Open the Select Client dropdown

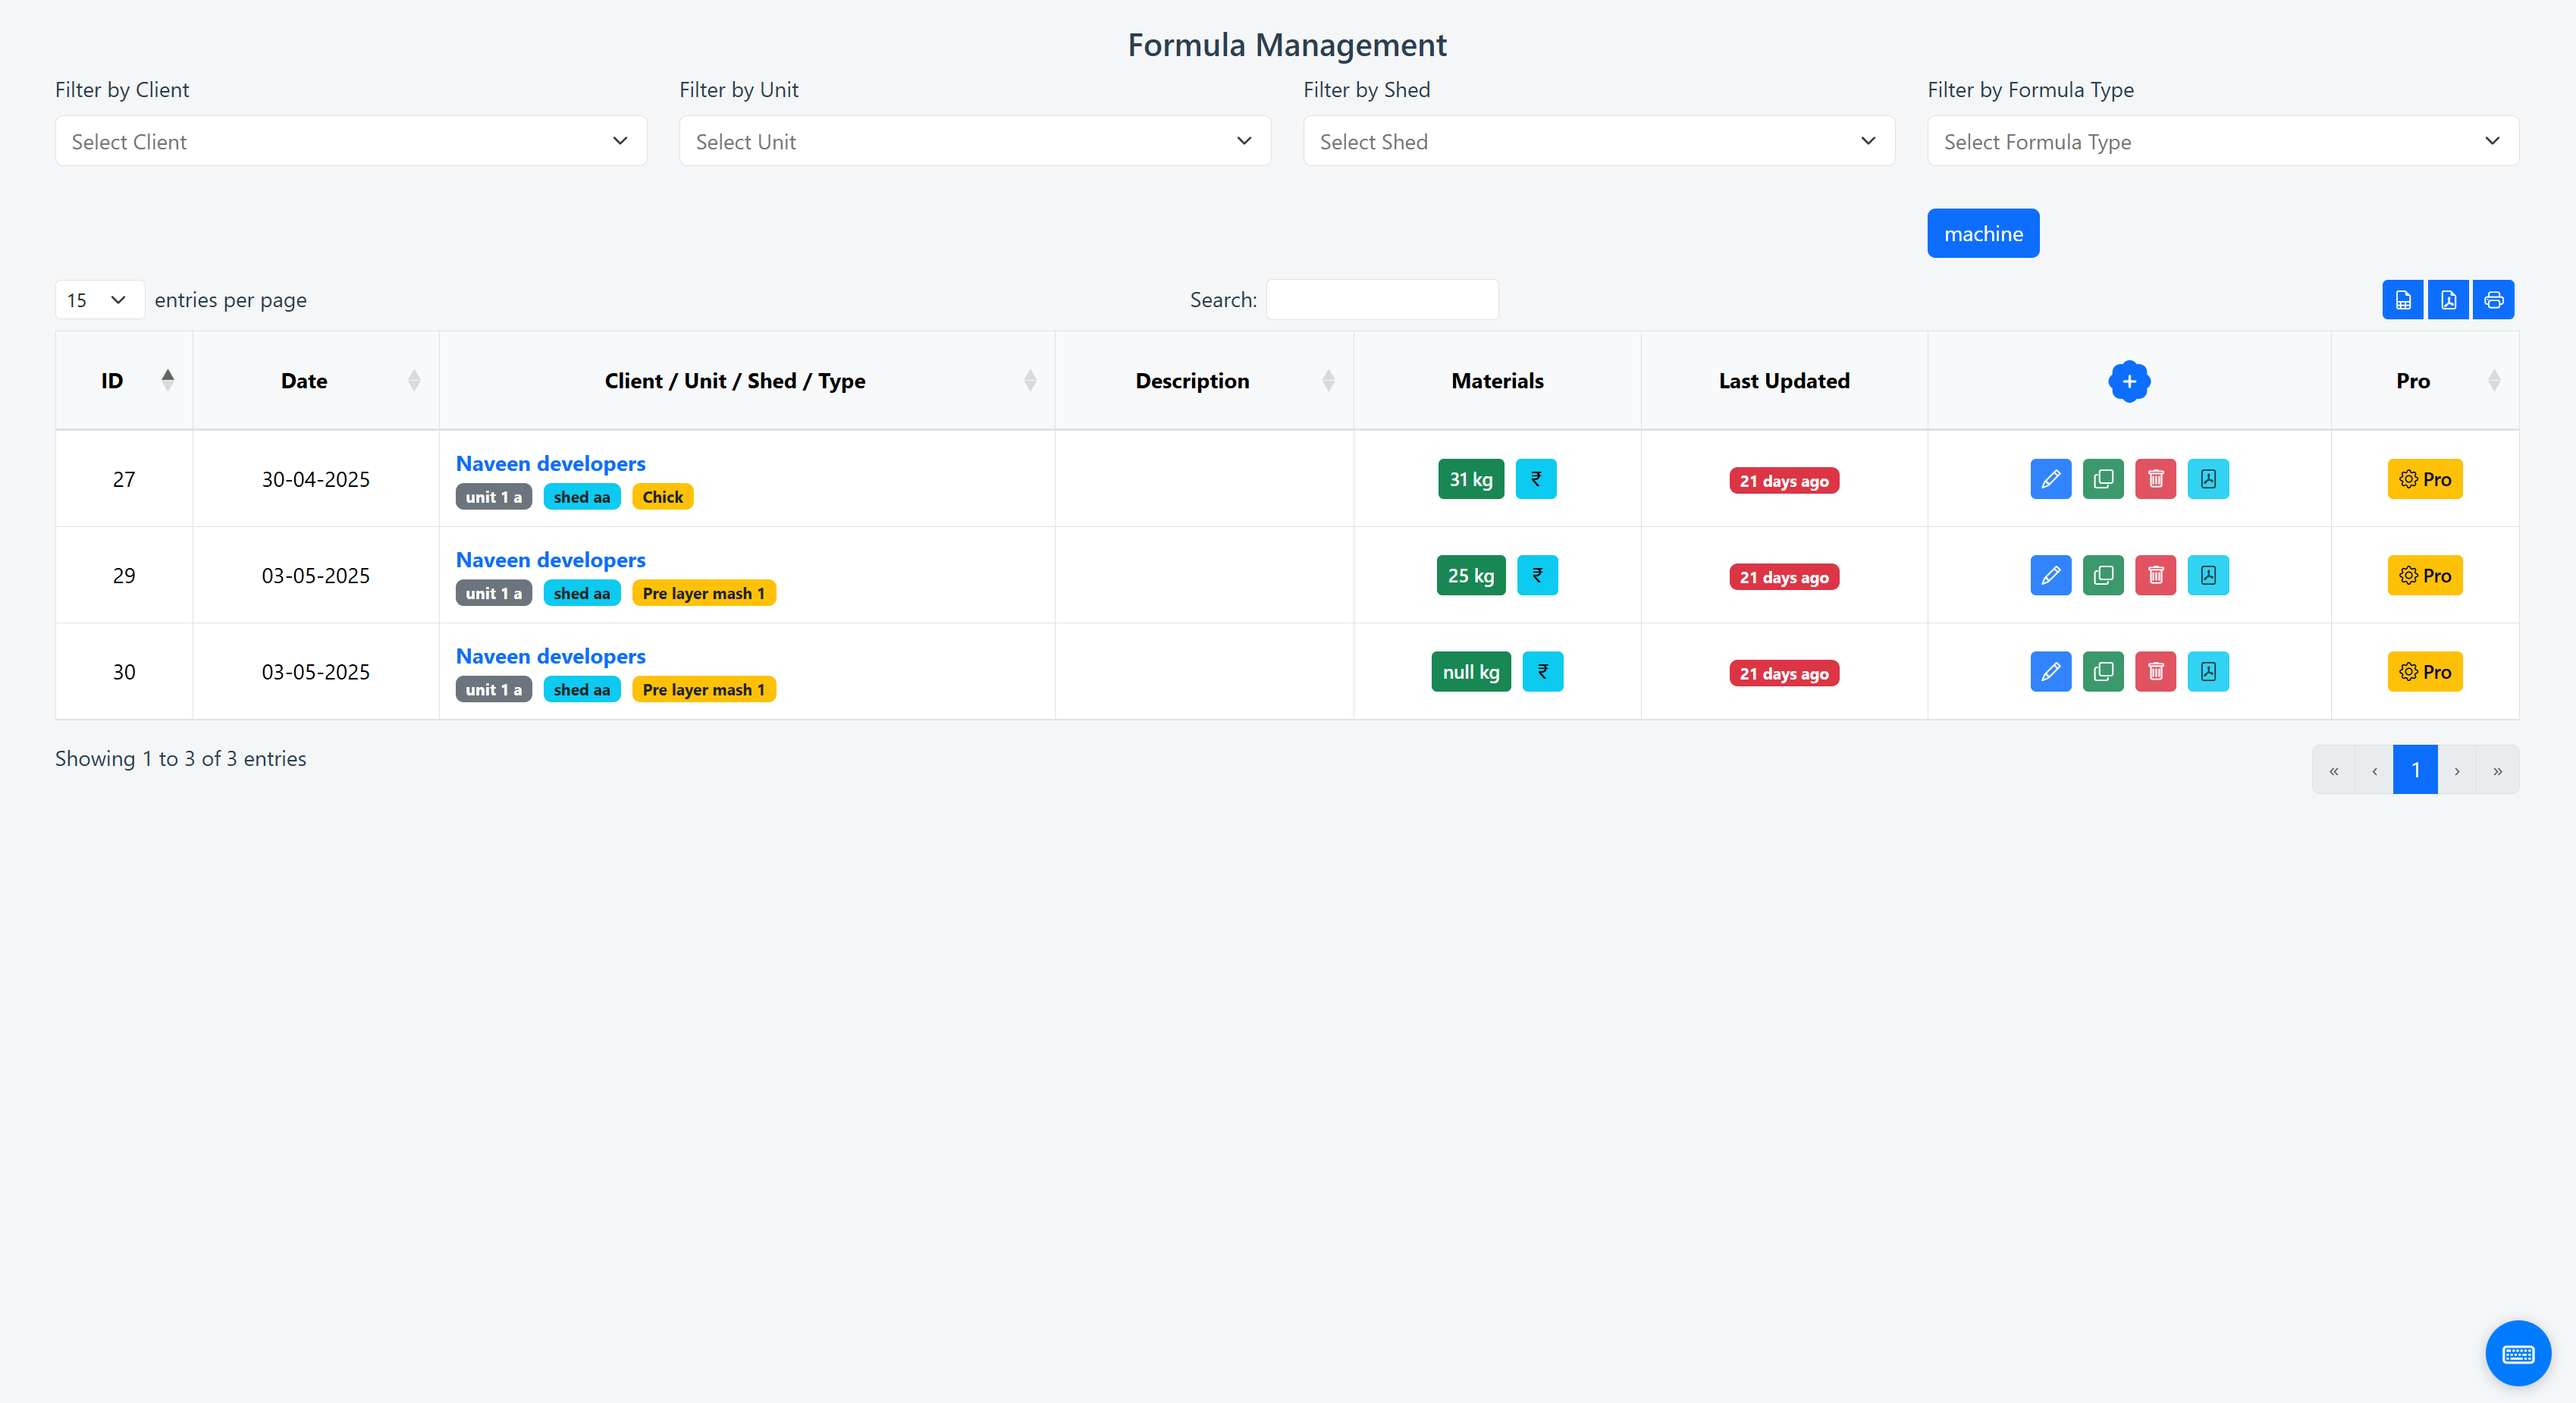click(351, 141)
